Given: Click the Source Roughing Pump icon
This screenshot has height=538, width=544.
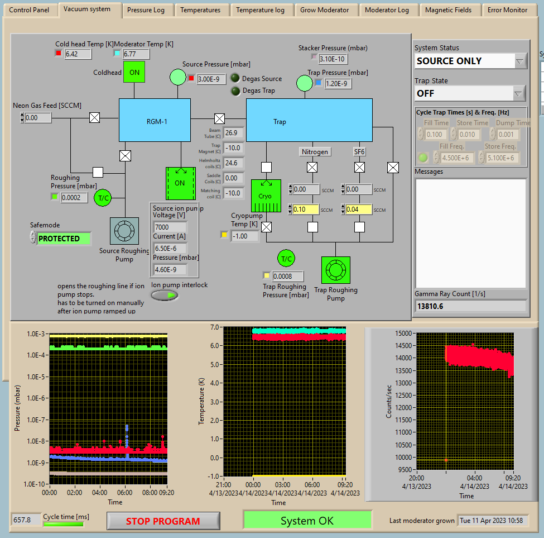Looking at the screenshot, I should point(124,231).
